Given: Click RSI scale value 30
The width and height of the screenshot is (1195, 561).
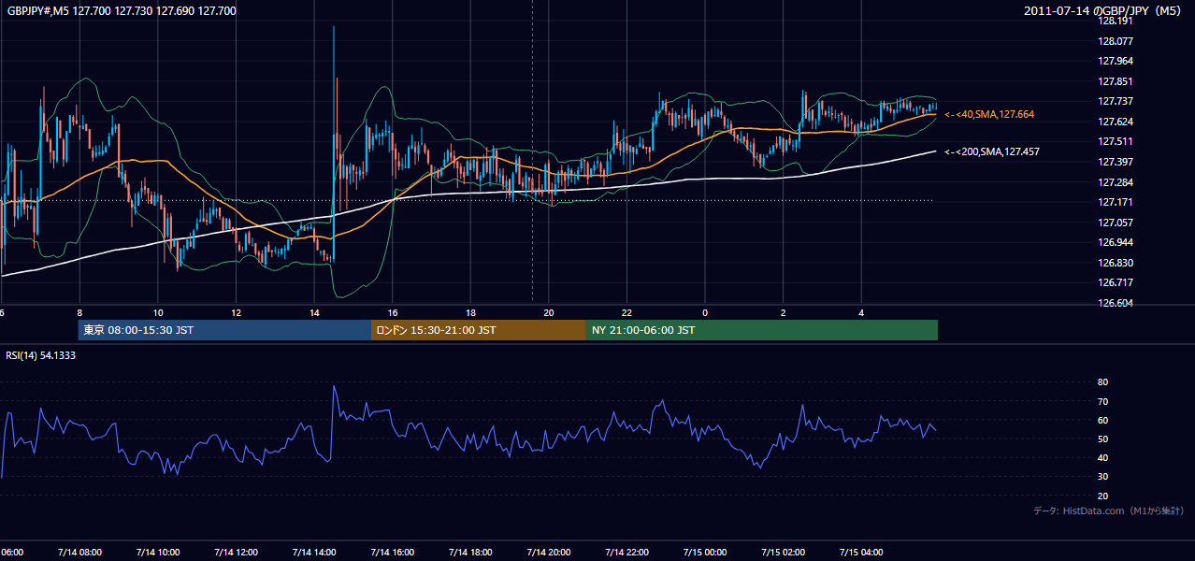Looking at the screenshot, I should (1102, 477).
